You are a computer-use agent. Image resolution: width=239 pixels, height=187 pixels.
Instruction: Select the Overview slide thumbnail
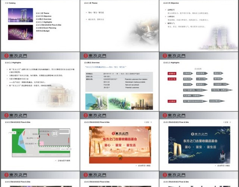pyautogui.click(x=119, y=82)
